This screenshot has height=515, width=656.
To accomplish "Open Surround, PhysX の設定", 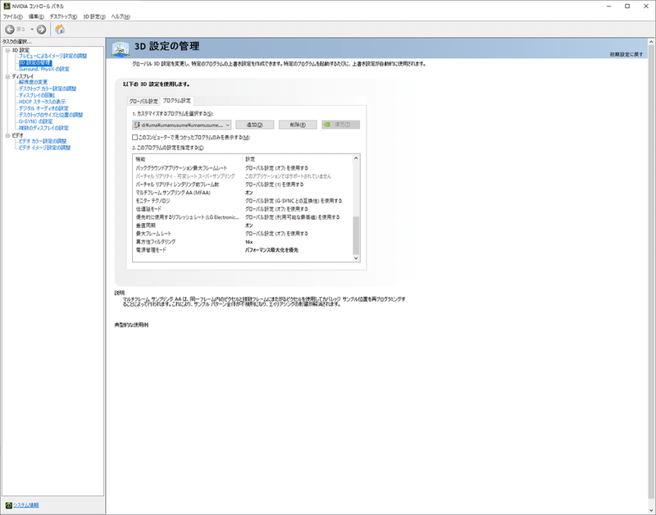I will tap(44, 69).
